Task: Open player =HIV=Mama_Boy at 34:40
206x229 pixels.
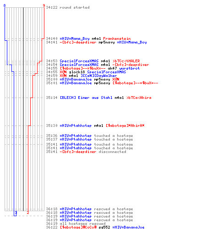Action: pos(75,38)
